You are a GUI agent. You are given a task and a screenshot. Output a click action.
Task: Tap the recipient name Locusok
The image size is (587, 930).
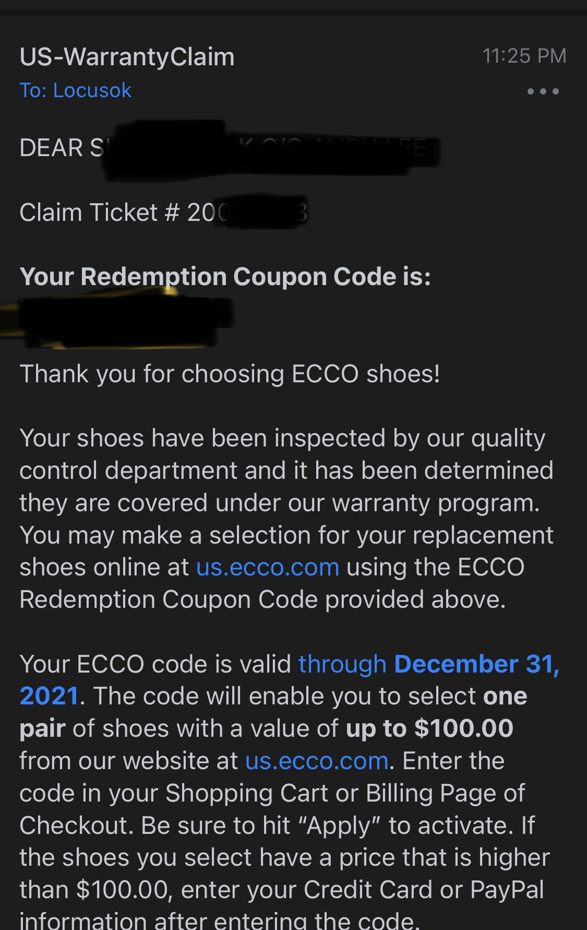pos(92,90)
